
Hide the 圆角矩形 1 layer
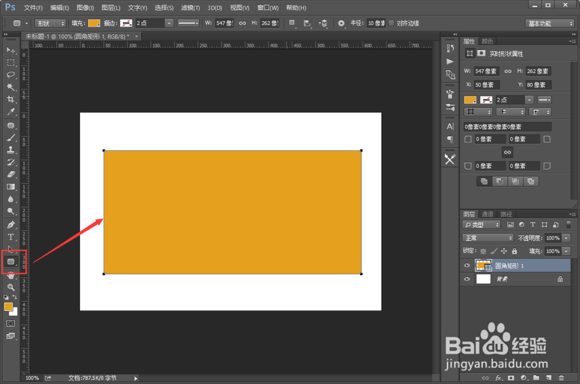467,265
